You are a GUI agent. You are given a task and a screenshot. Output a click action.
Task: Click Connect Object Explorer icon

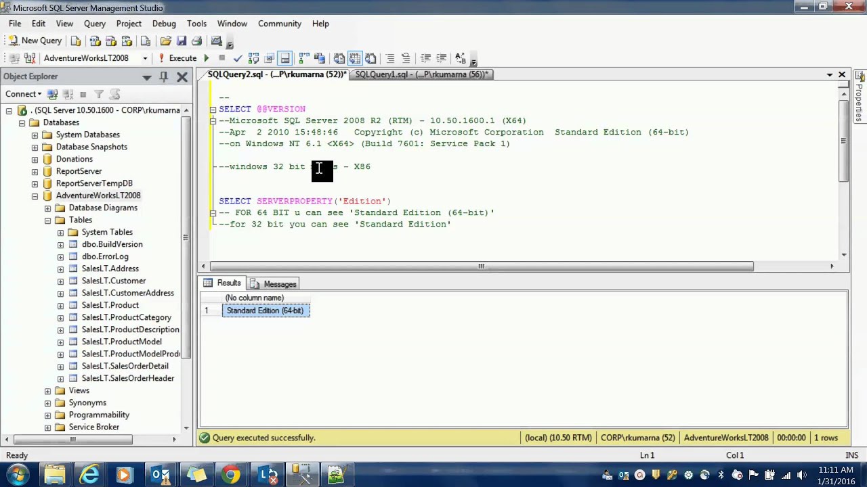pyautogui.click(x=53, y=94)
